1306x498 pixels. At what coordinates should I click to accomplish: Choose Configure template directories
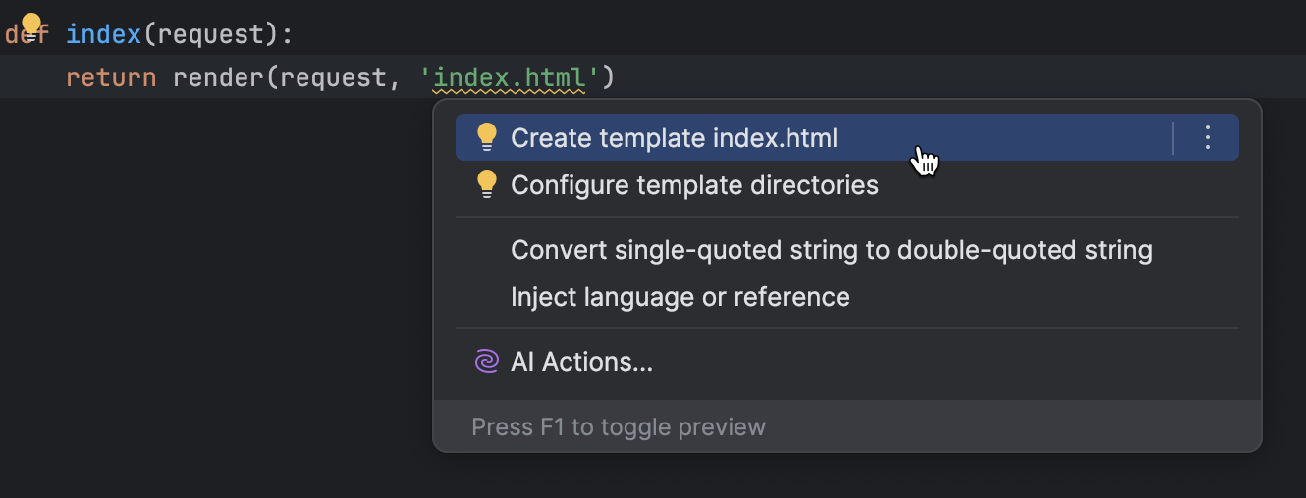coord(694,184)
